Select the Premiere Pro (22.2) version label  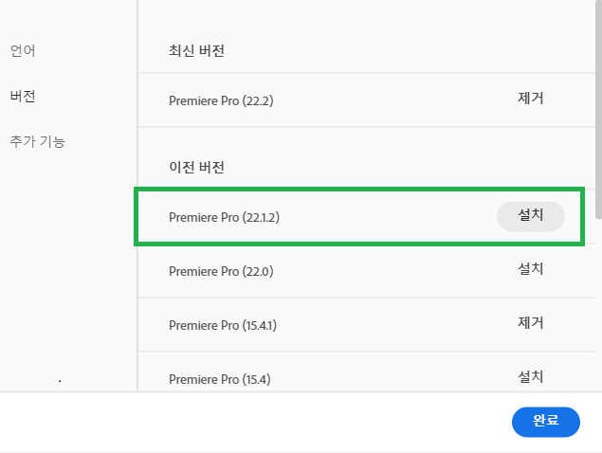click(221, 100)
